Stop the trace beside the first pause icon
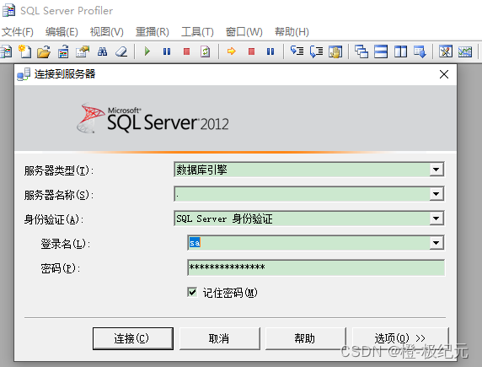 tap(186, 51)
